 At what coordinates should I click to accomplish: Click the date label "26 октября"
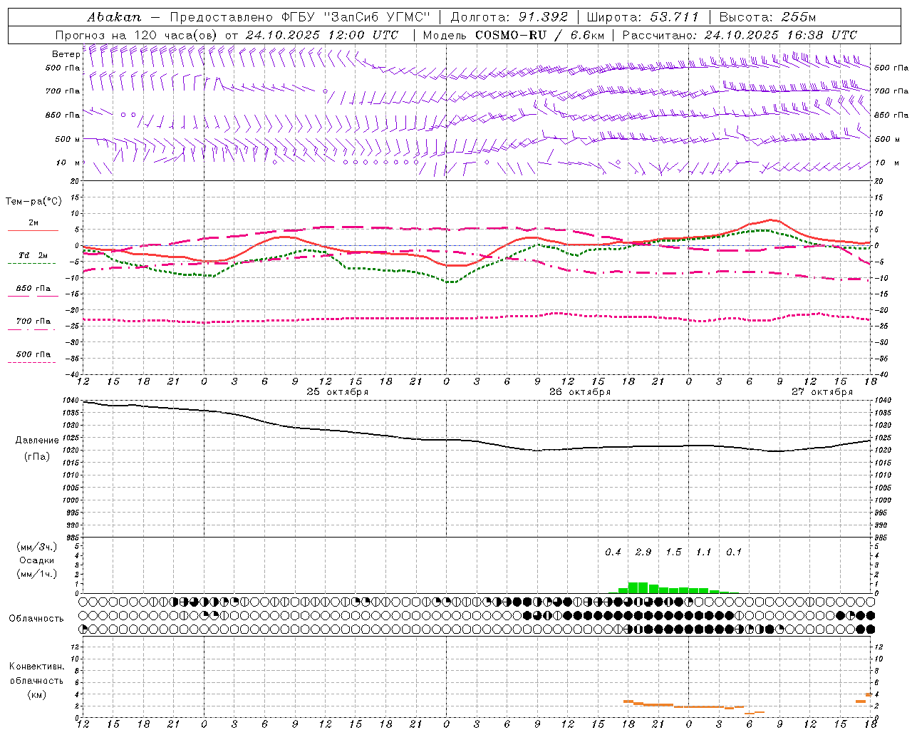tap(580, 392)
